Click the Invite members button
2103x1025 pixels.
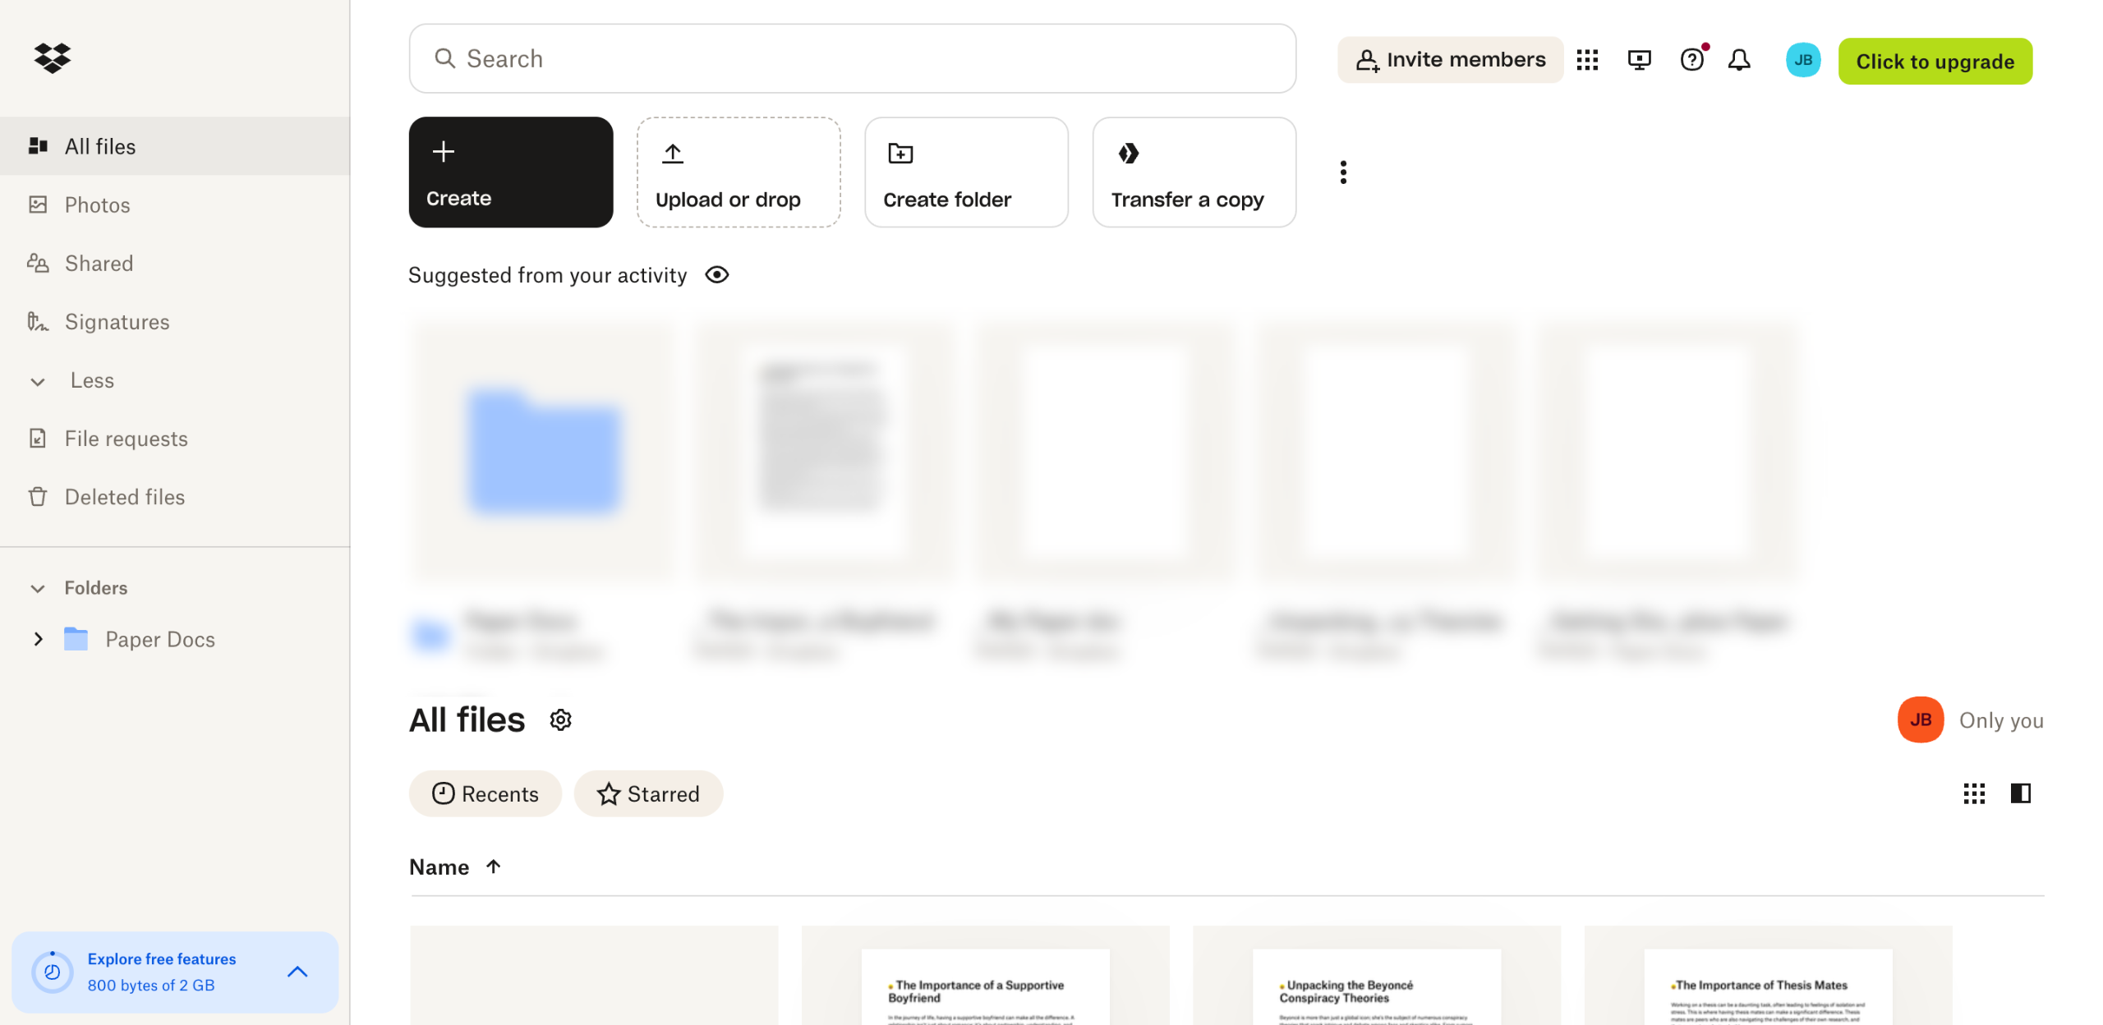tap(1450, 60)
